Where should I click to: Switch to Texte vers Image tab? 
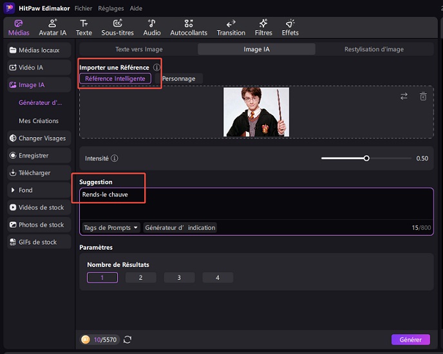(x=138, y=49)
